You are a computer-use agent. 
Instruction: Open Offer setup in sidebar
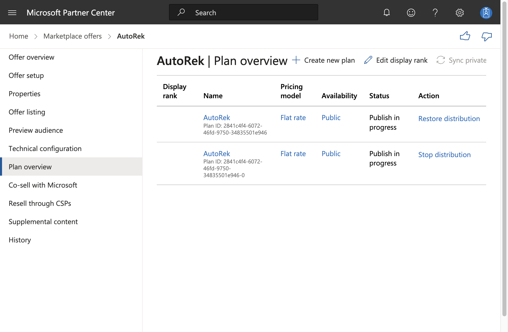[71, 76]
